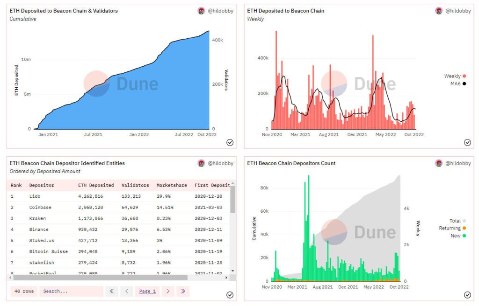Click hildobby avatar on cumulative chart panel
Viewport: 479px width, 306px height.
[x=201, y=11]
